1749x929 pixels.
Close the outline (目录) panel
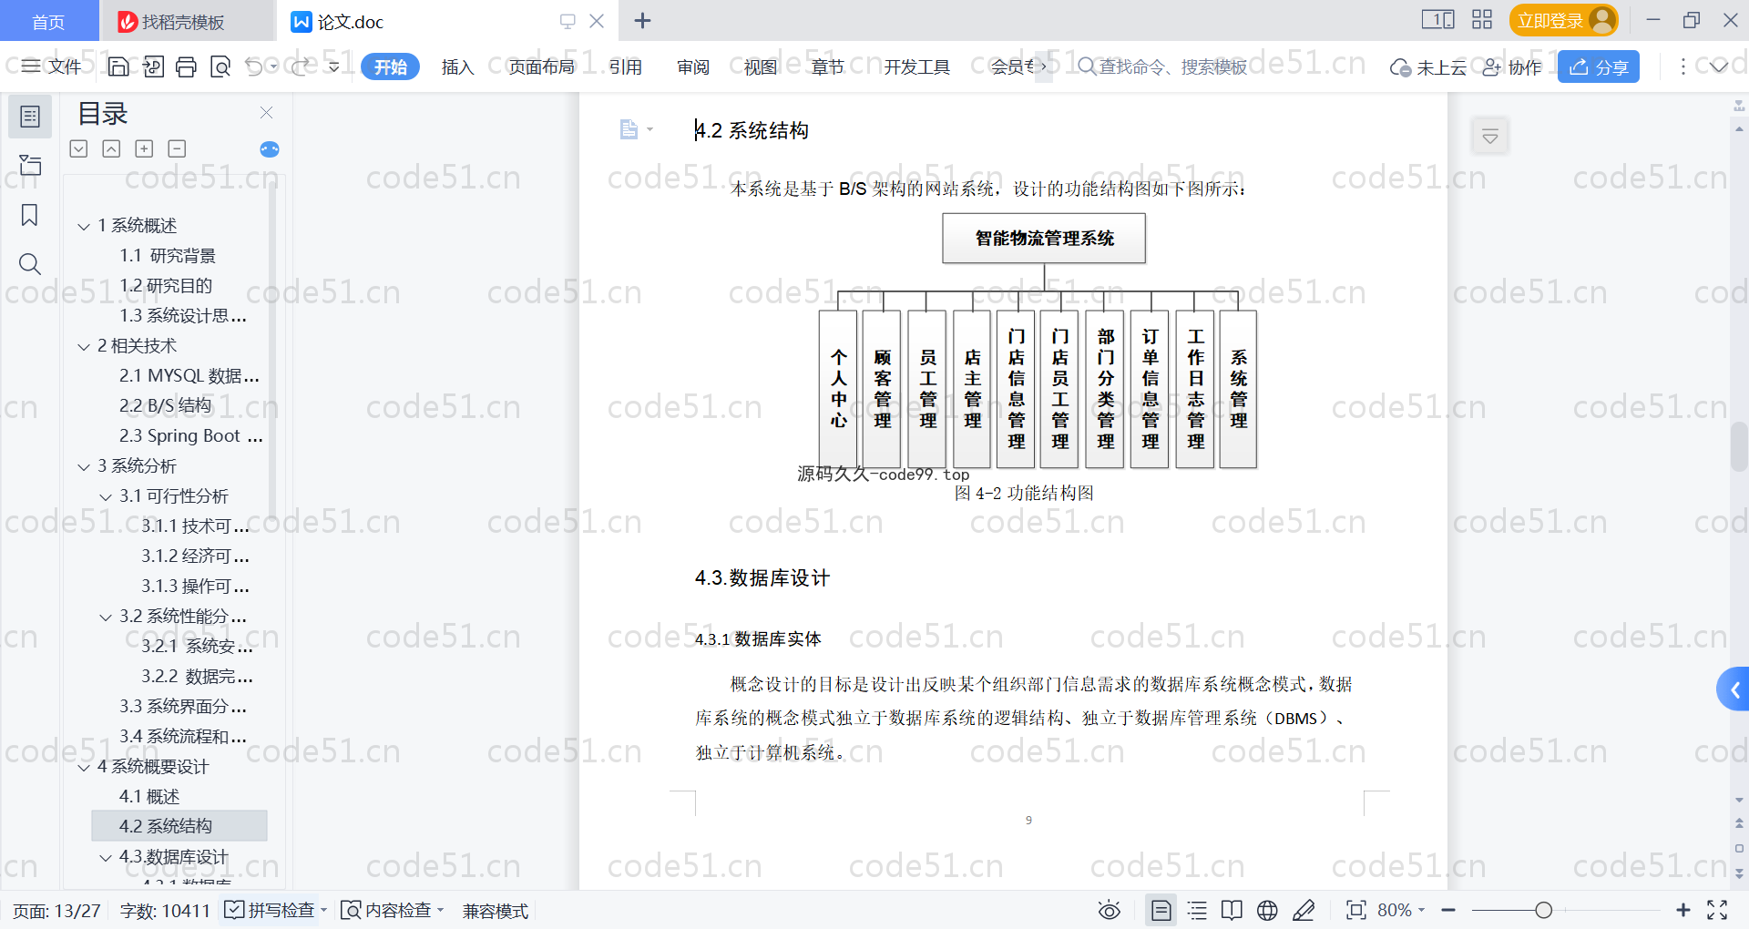click(x=266, y=112)
